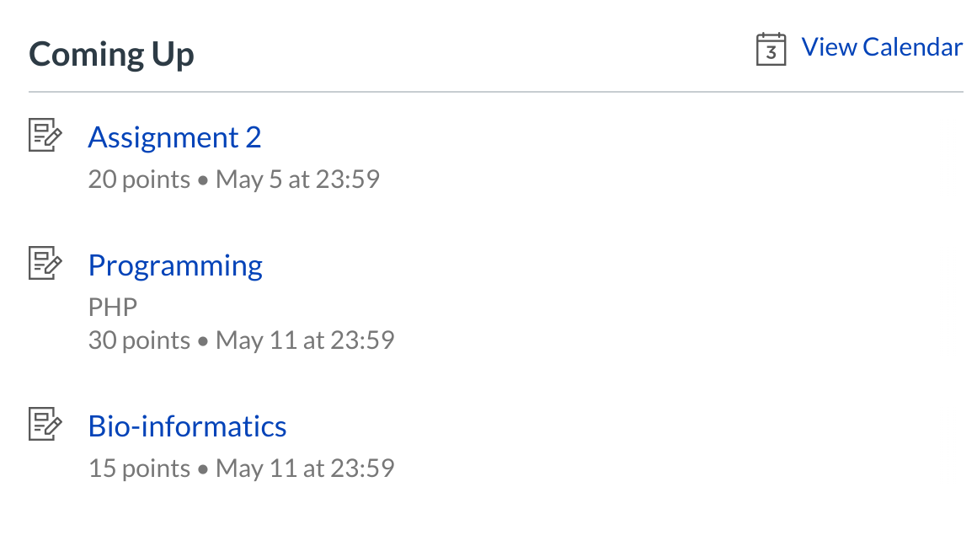Image resolution: width=977 pixels, height=546 pixels.
Task: Click the May 5 at 23:59 due date
Action: [x=297, y=179]
